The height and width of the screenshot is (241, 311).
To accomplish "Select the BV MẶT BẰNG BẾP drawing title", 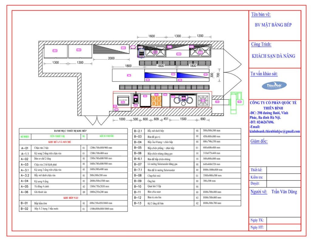I will [273, 25].
